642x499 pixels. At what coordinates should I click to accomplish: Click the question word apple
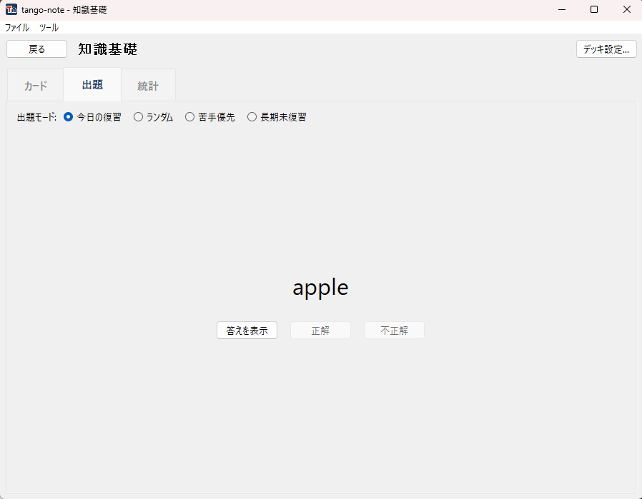pos(320,288)
